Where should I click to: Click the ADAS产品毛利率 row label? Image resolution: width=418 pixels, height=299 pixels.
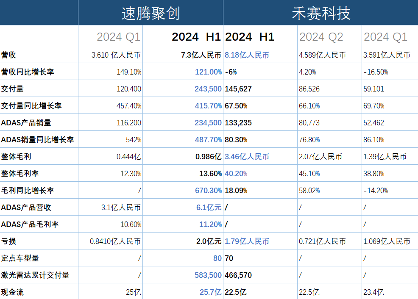pyautogui.click(x=39, y=224)
